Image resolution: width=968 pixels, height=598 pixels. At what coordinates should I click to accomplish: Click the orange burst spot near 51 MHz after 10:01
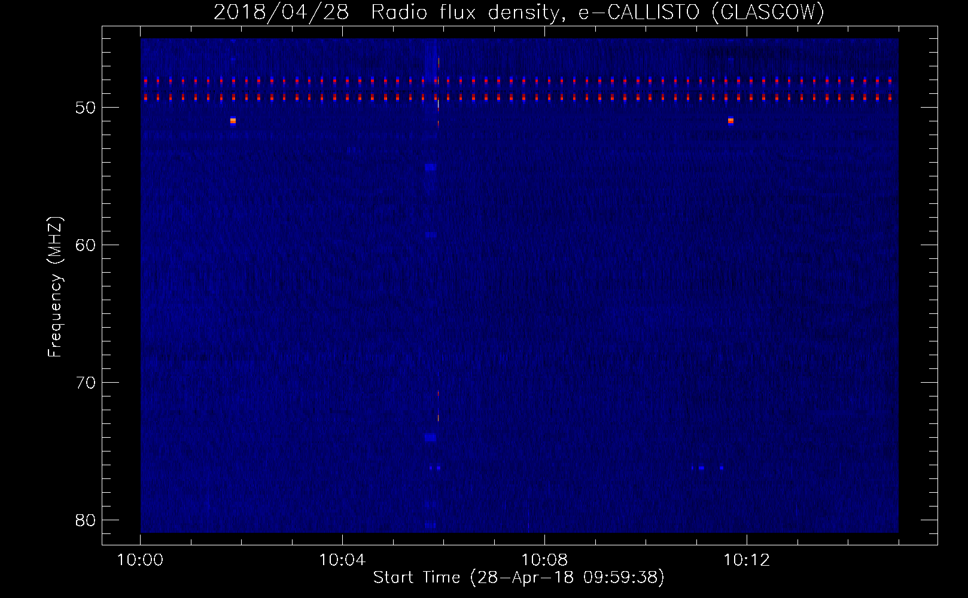[233, 121]
